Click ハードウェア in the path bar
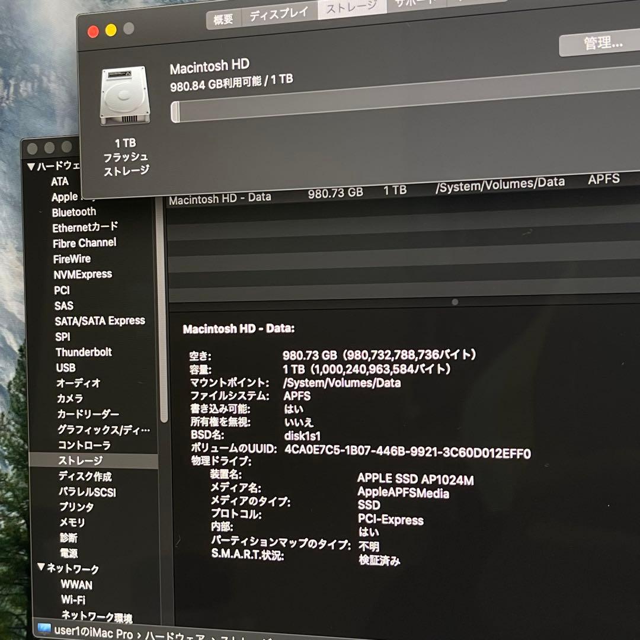 (175, 636)
